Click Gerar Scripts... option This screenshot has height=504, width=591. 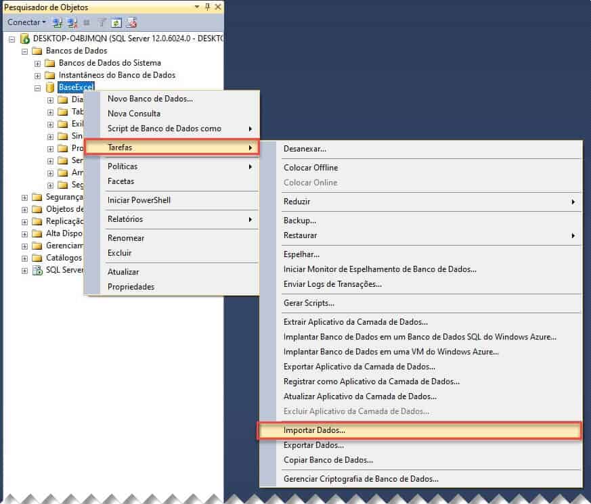[309, 303]
